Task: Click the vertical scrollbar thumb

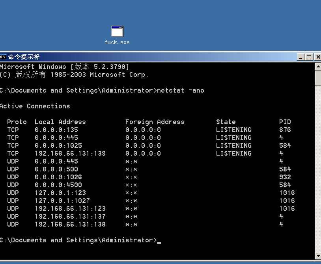Action: [x=318, y=78]
